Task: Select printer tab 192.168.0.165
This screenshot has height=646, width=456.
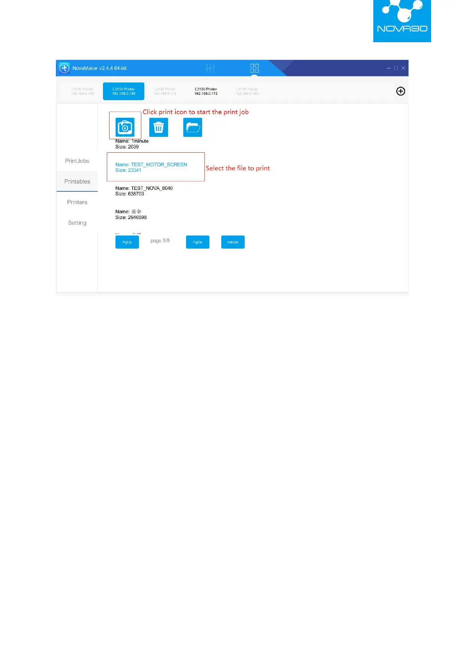Action: tap(247, 91)
